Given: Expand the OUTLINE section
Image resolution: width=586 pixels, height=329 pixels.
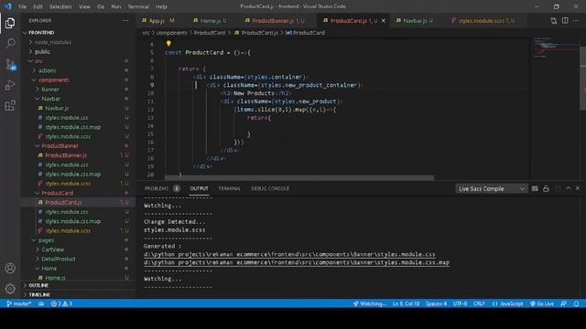Looking at the screenshot, I should [x=78, y=285].
